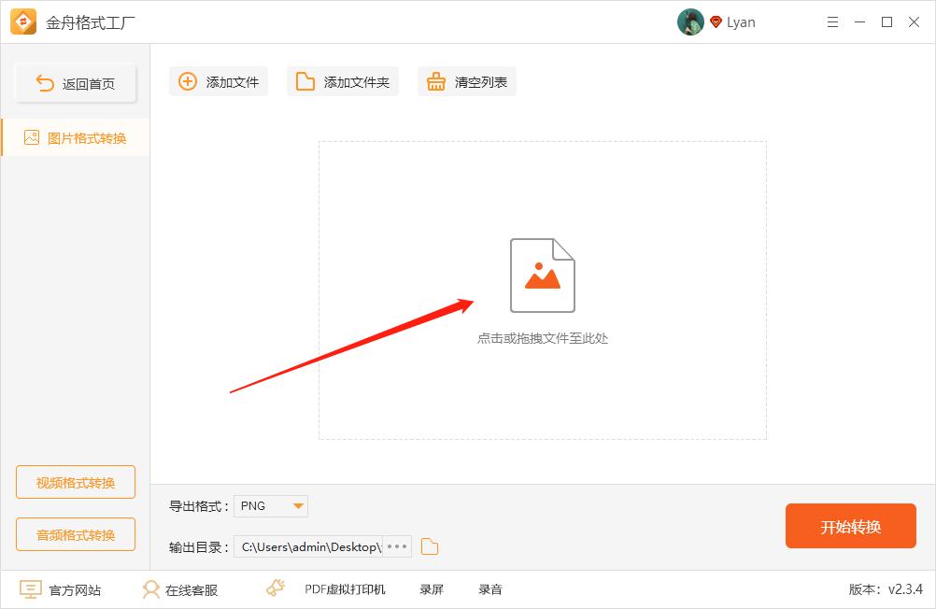This screenshot has height=609, width=936.
Task: Click 返回首页 to go back home
Action: pos(75,82)
